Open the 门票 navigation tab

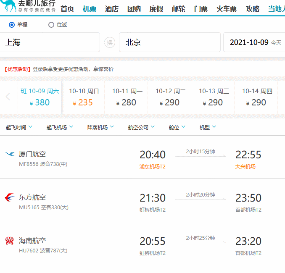(x=201, y=9)
